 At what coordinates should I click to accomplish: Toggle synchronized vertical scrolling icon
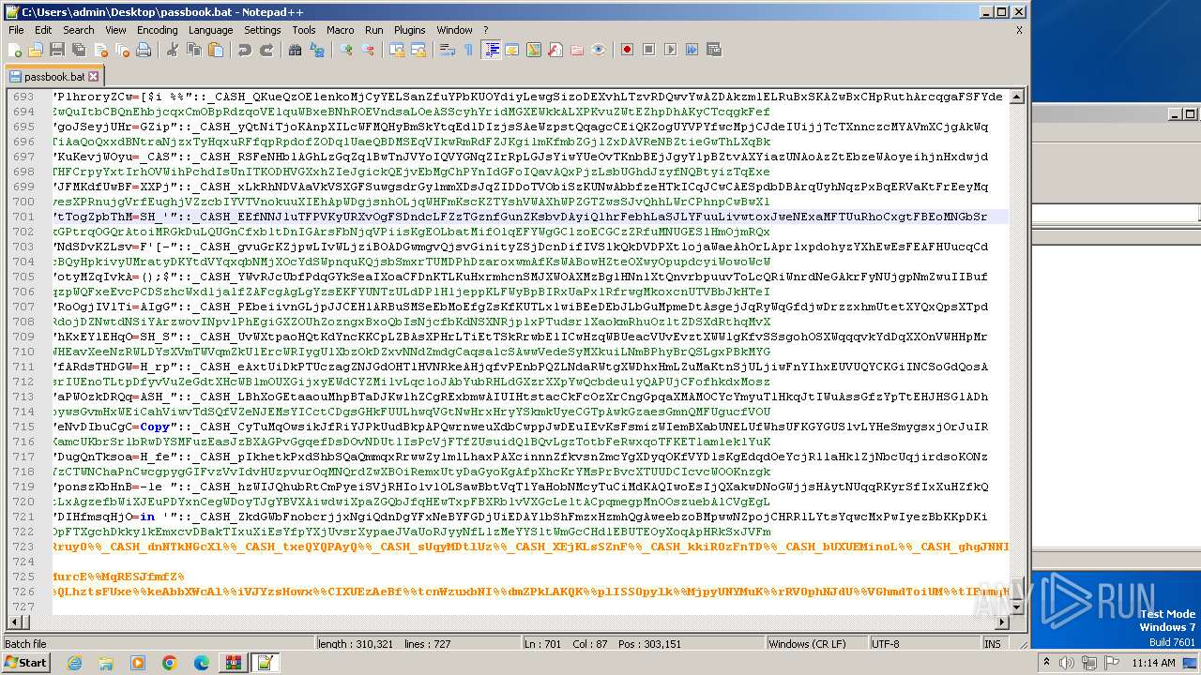pyautogui.click(x=397, y=50)
